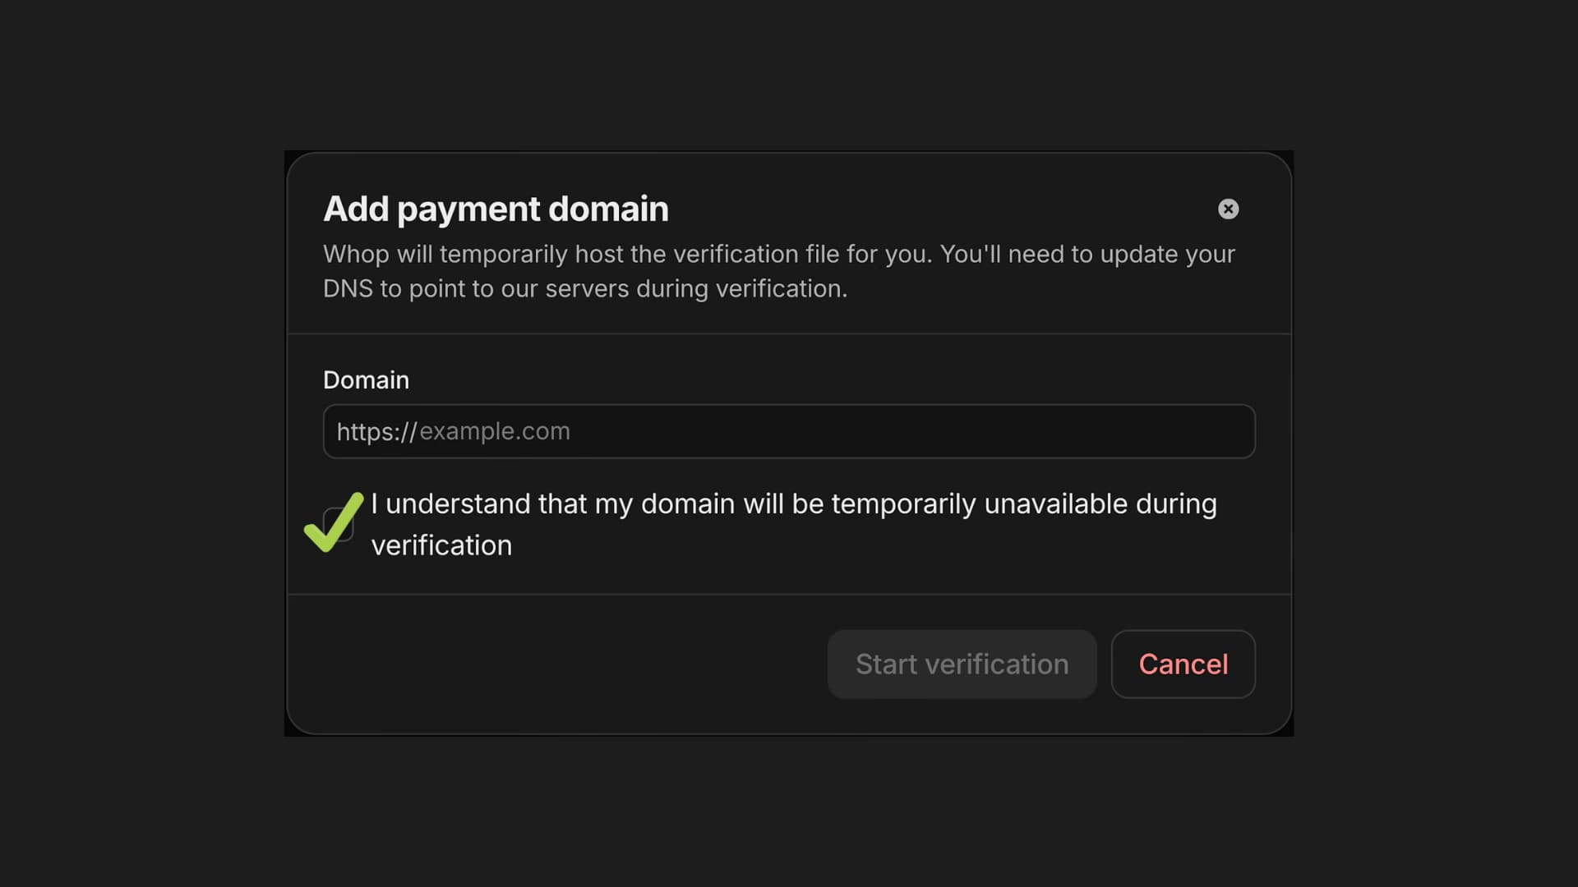Click the "Domain" field label
The image size is (1578, 887).
(366, 380)
